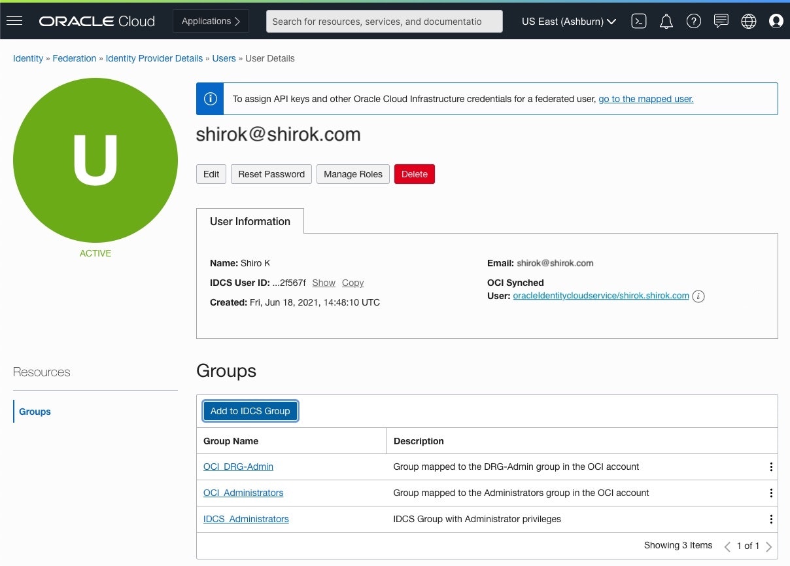Open oracleidentitycloudservice/shirok.shirok.com user link
Viewport: 790px width, 566px height.
(601, 296)
